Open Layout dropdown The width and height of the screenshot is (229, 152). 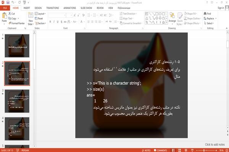click(x=40, y=14)
